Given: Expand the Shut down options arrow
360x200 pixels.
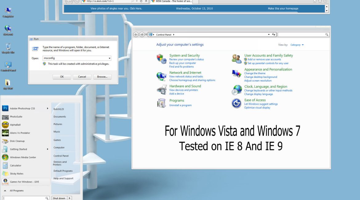Looking at the screenshot, I should click(70, 198).
